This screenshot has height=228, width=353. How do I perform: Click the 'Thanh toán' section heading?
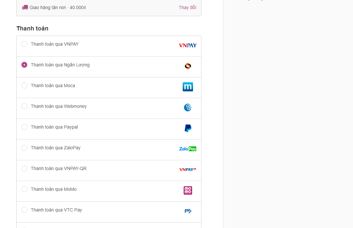32,28
